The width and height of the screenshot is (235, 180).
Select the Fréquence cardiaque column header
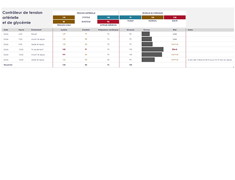pos(108,30)
